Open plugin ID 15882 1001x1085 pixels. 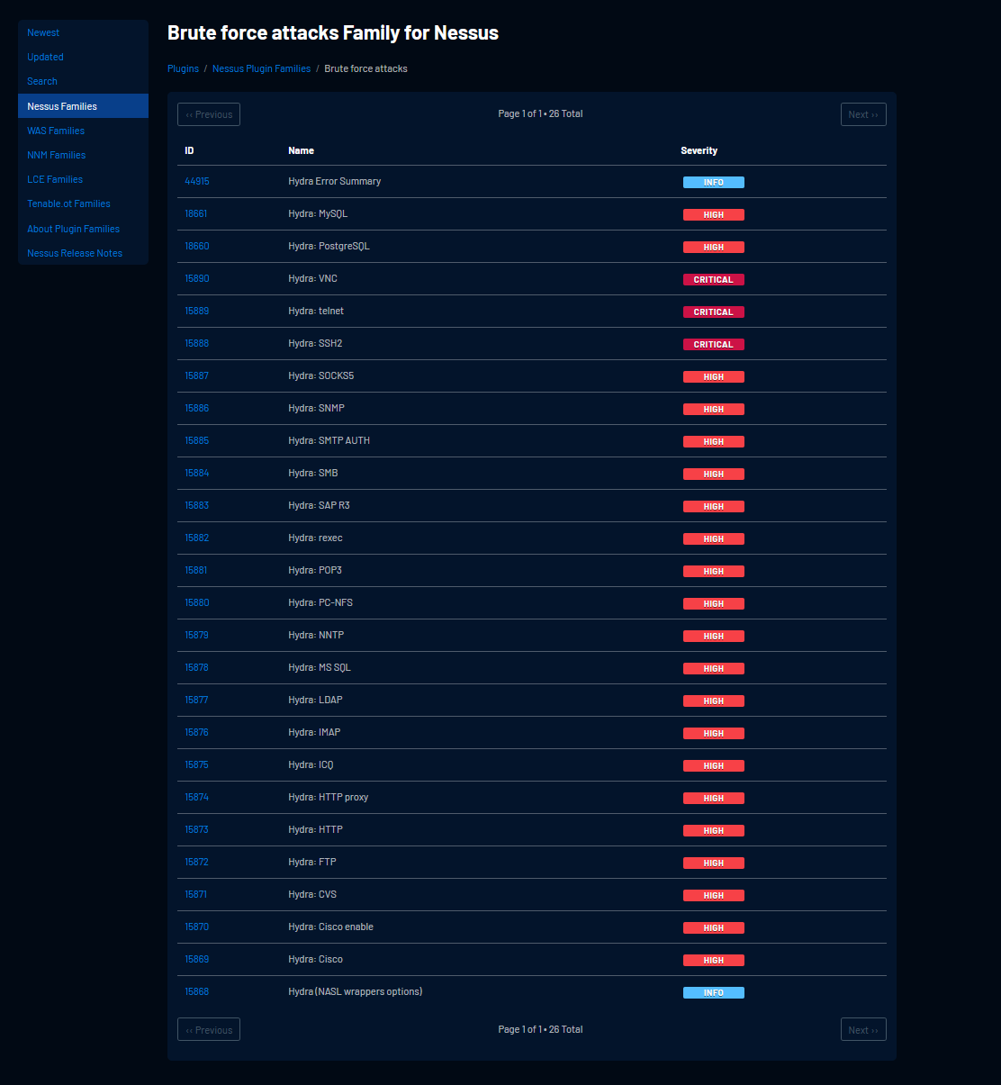(197, 538)
